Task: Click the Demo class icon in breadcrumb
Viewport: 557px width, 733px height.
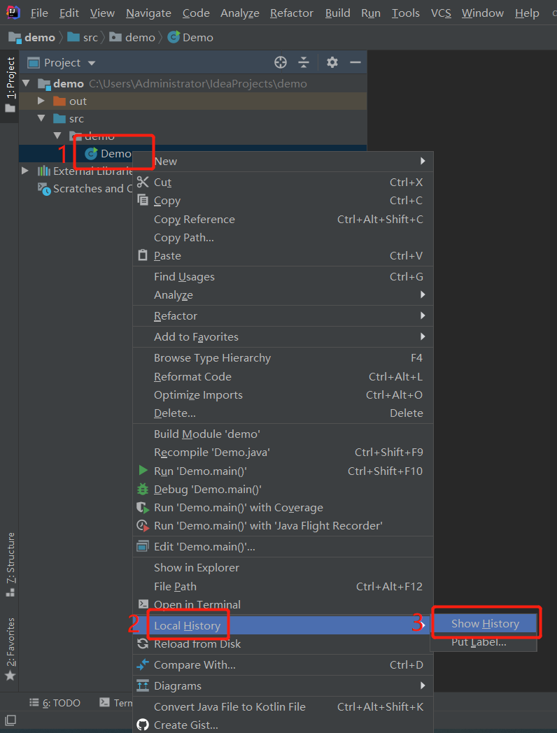Action: (174, 37)
